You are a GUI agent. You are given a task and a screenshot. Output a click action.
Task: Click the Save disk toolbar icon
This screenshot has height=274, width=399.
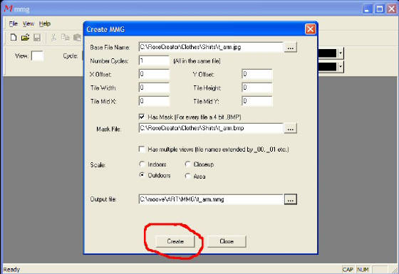(x=37, y=38)
